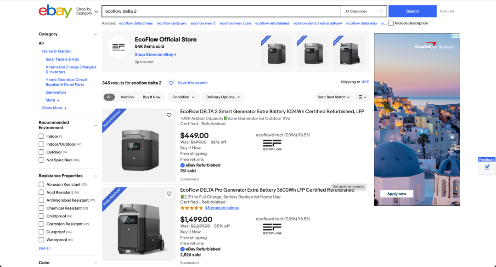
Task: Toggle the Include description checkbox
Action: tap(391, 23)
